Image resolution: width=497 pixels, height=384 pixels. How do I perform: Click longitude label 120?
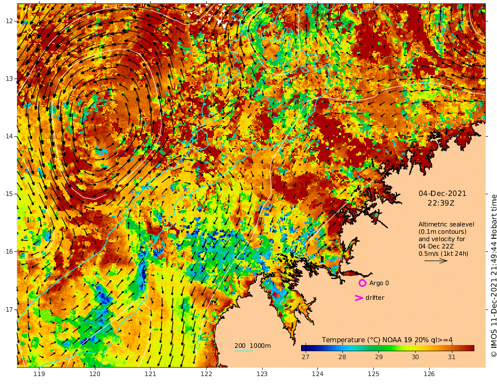[95, 374]
